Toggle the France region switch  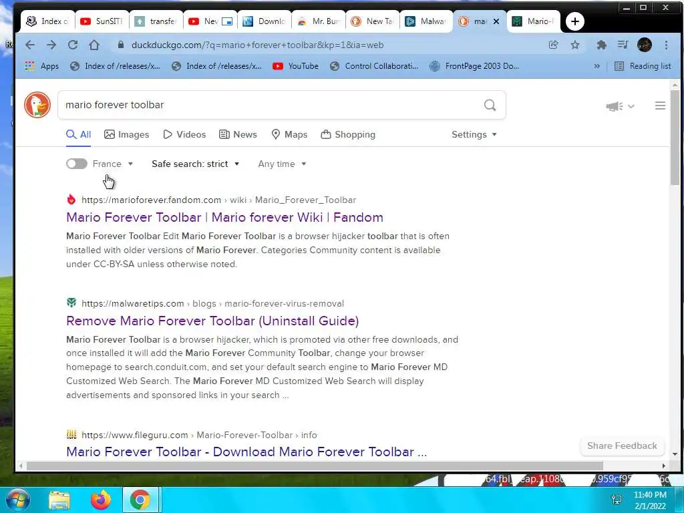click(x=77, y=164)
